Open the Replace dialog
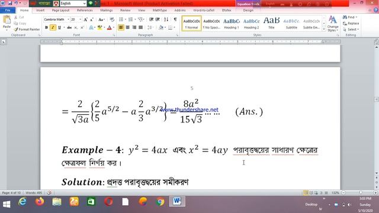This screenshot has height=213, width=379. coord(351,24)
